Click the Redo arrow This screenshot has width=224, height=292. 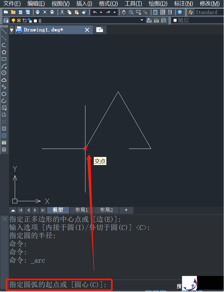[108, 12]
